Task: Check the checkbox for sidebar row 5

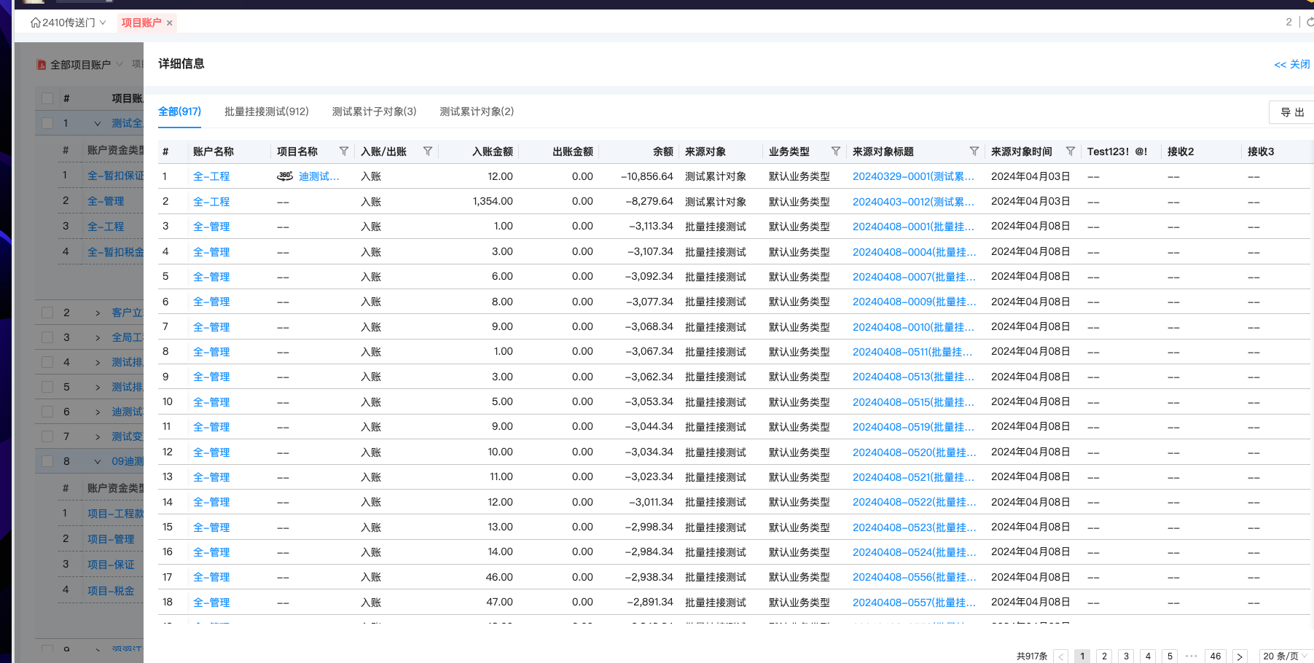Action: coord(47,387)
